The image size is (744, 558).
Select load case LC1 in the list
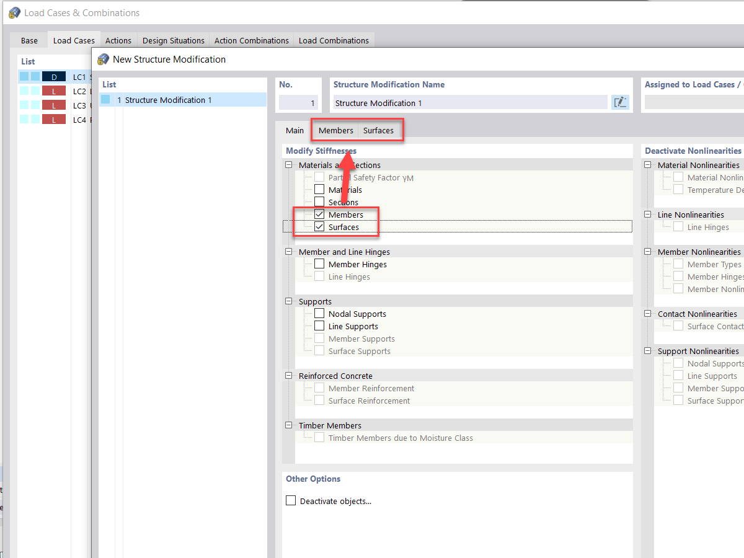55,77
